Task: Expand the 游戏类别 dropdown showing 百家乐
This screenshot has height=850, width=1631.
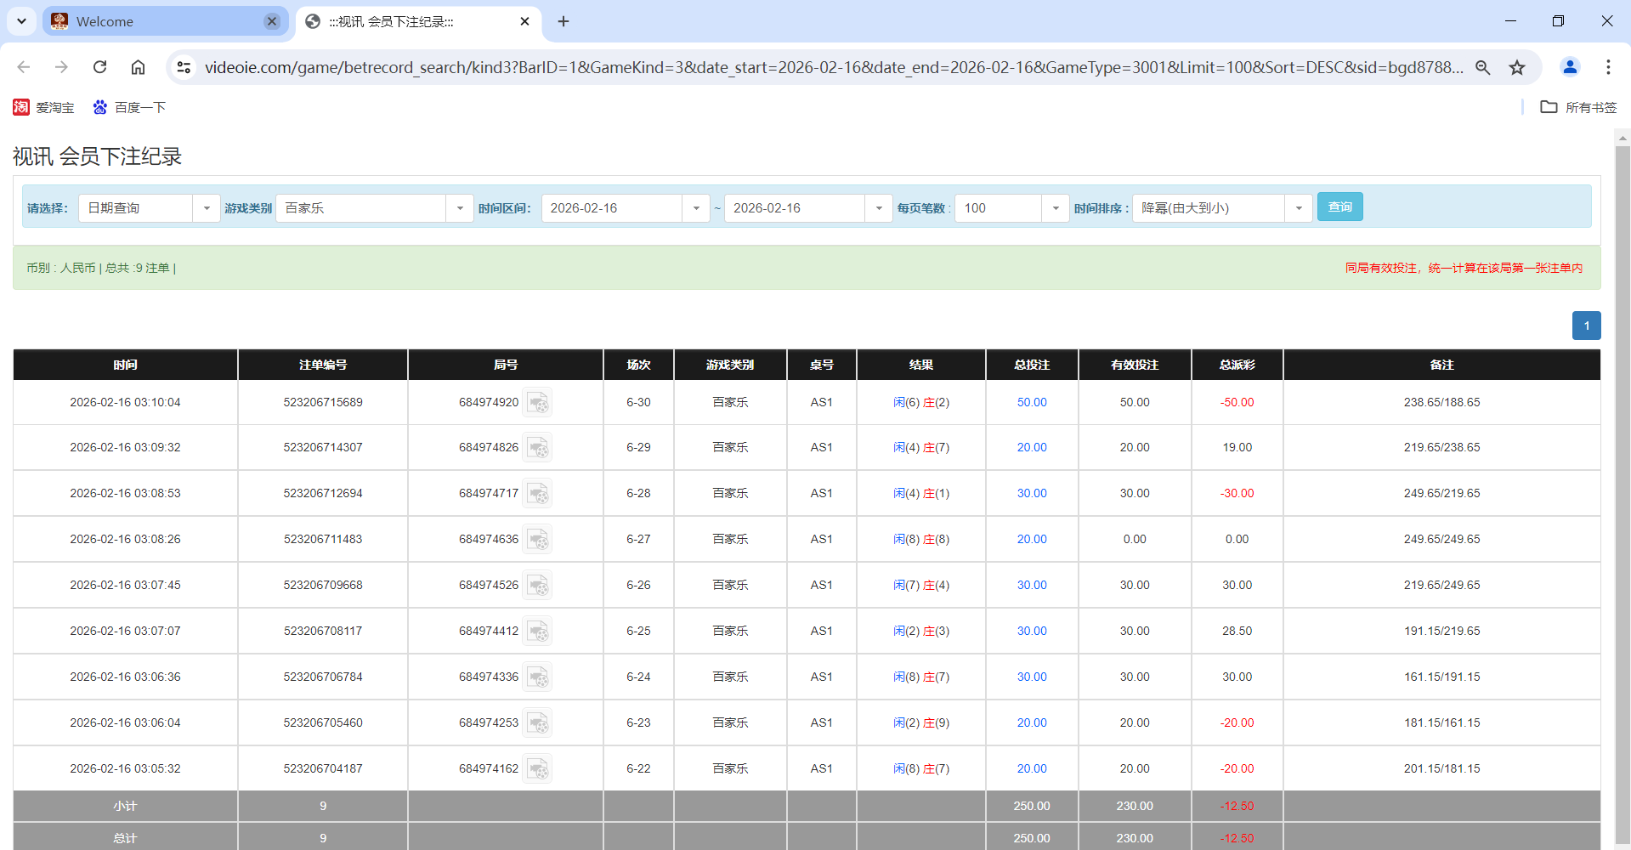Action: coord(460,207)
